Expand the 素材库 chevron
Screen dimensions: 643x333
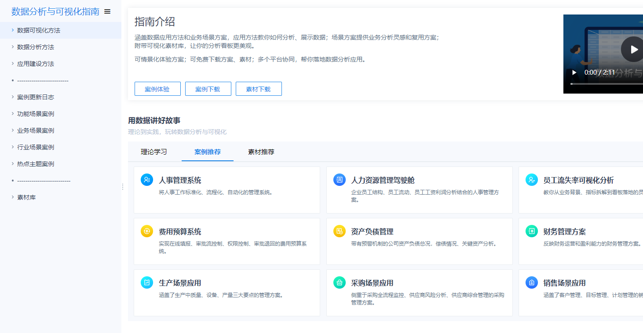pos(12,197)
